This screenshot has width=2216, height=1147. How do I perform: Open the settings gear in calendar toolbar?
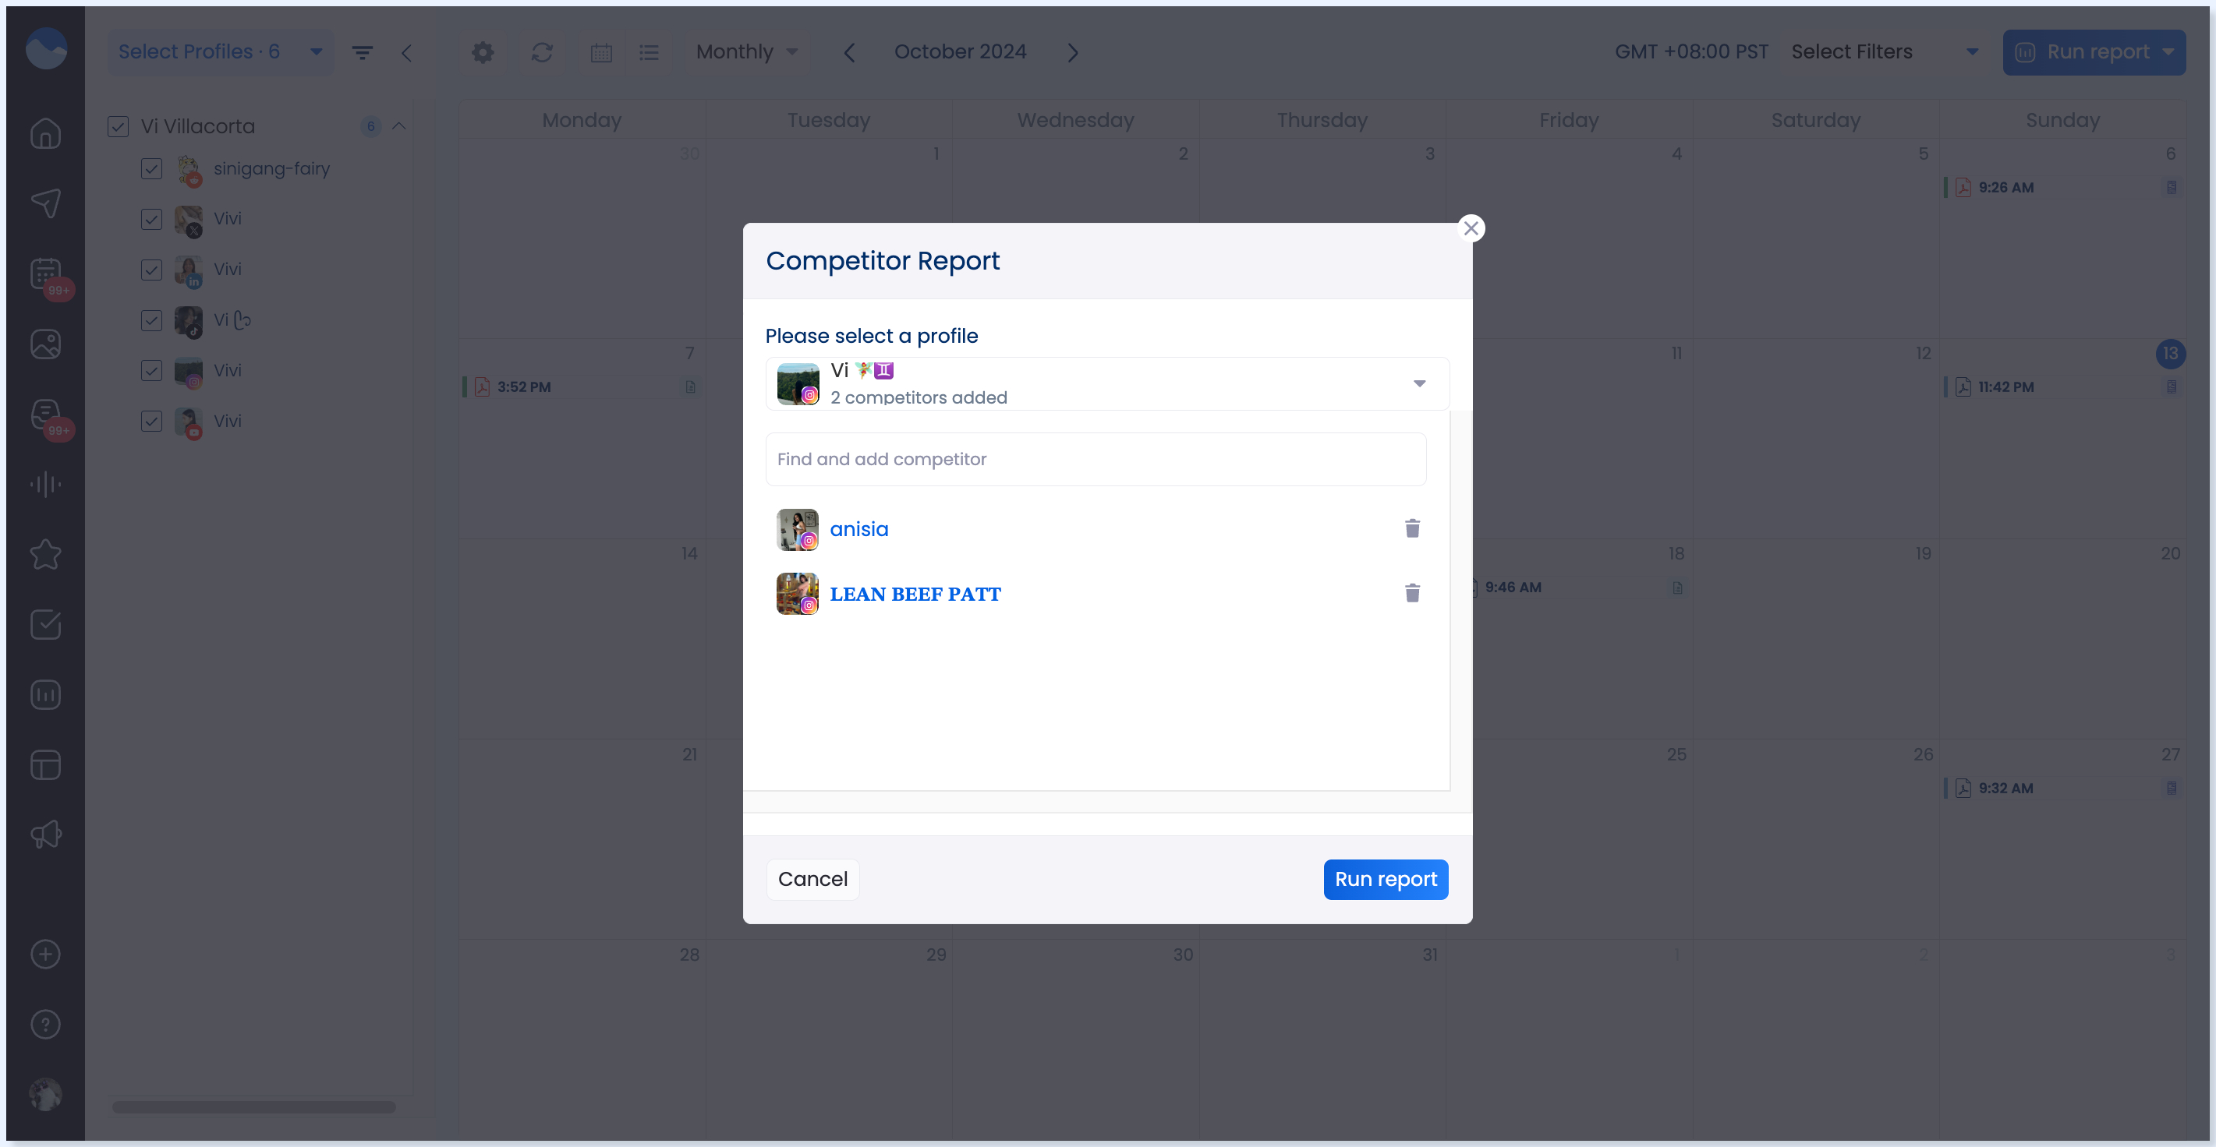[483, 52]
